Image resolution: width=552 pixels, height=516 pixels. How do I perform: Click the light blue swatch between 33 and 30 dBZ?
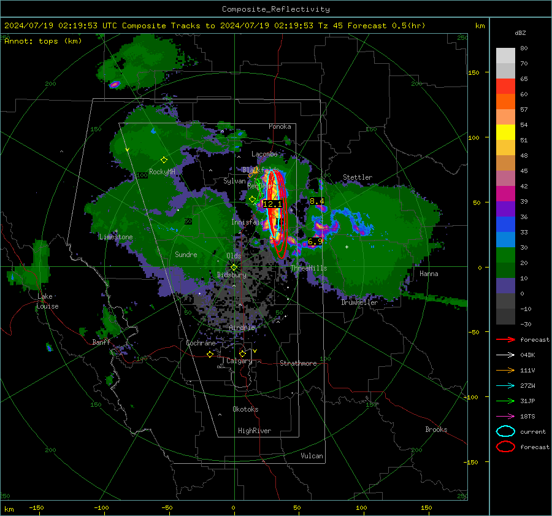click(x=505, y=239)
